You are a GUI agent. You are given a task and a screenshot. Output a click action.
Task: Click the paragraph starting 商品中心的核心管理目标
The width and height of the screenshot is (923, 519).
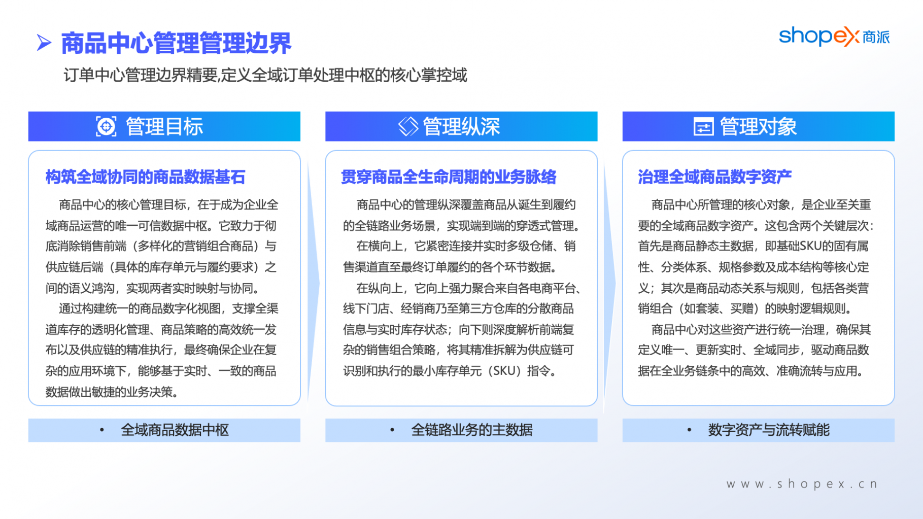coord(162,246)
